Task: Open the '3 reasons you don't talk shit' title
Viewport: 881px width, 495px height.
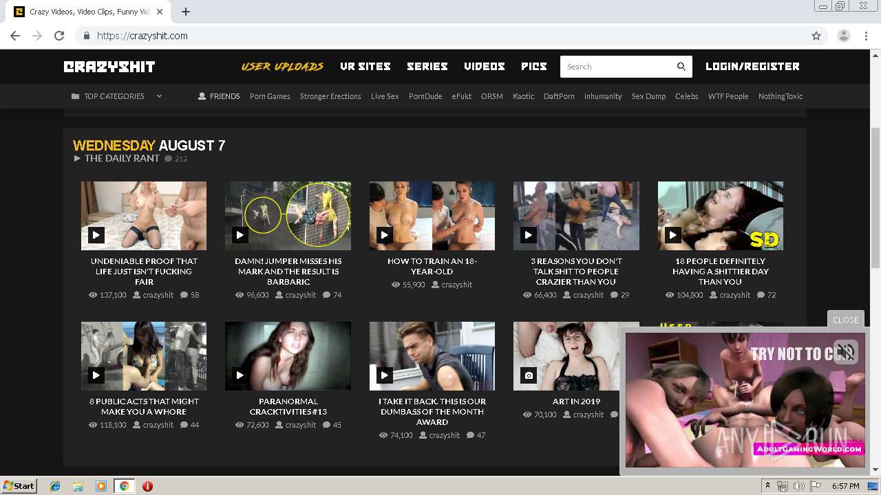Action: pos(576,272)
